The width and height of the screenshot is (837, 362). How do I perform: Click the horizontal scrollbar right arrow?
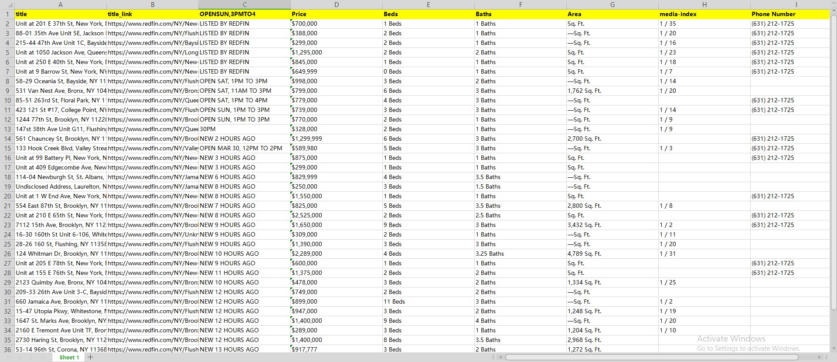tap(819, 357)
